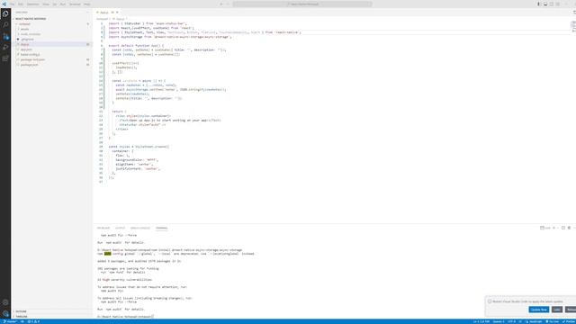Split the terminal panel
The width and height of the screenshot is (576, 324).
click(x=563, y=228)
